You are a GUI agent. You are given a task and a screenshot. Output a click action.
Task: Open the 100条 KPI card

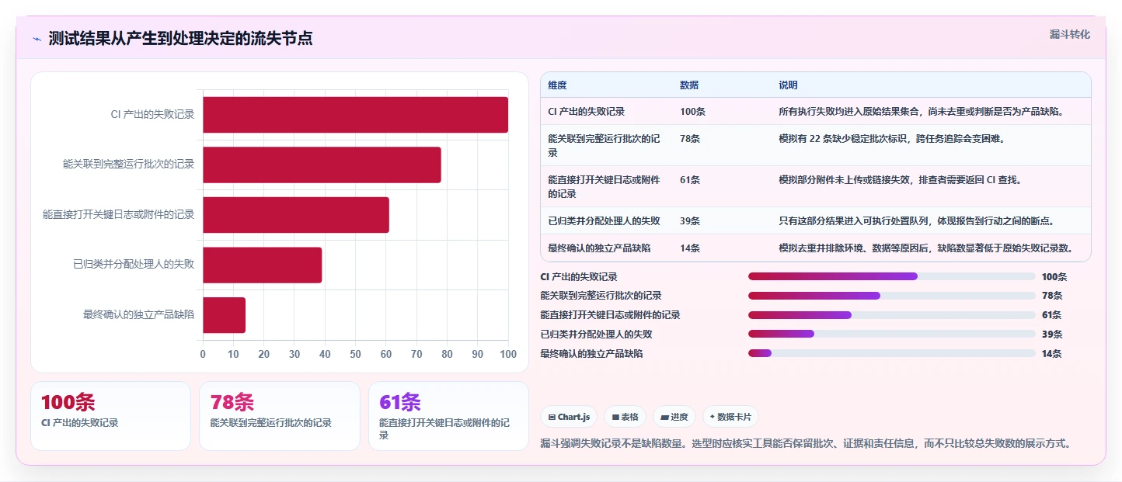[110, 416]
